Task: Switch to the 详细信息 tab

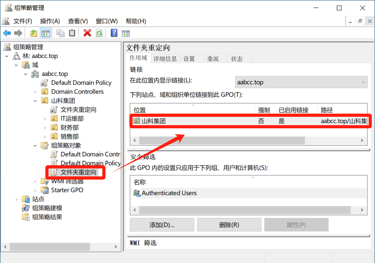Action: (165, 59)
